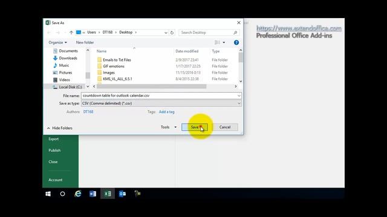387x217 pixels.
Task: Click Publish in Excel backstage menu
Action: tap(54, 150)
